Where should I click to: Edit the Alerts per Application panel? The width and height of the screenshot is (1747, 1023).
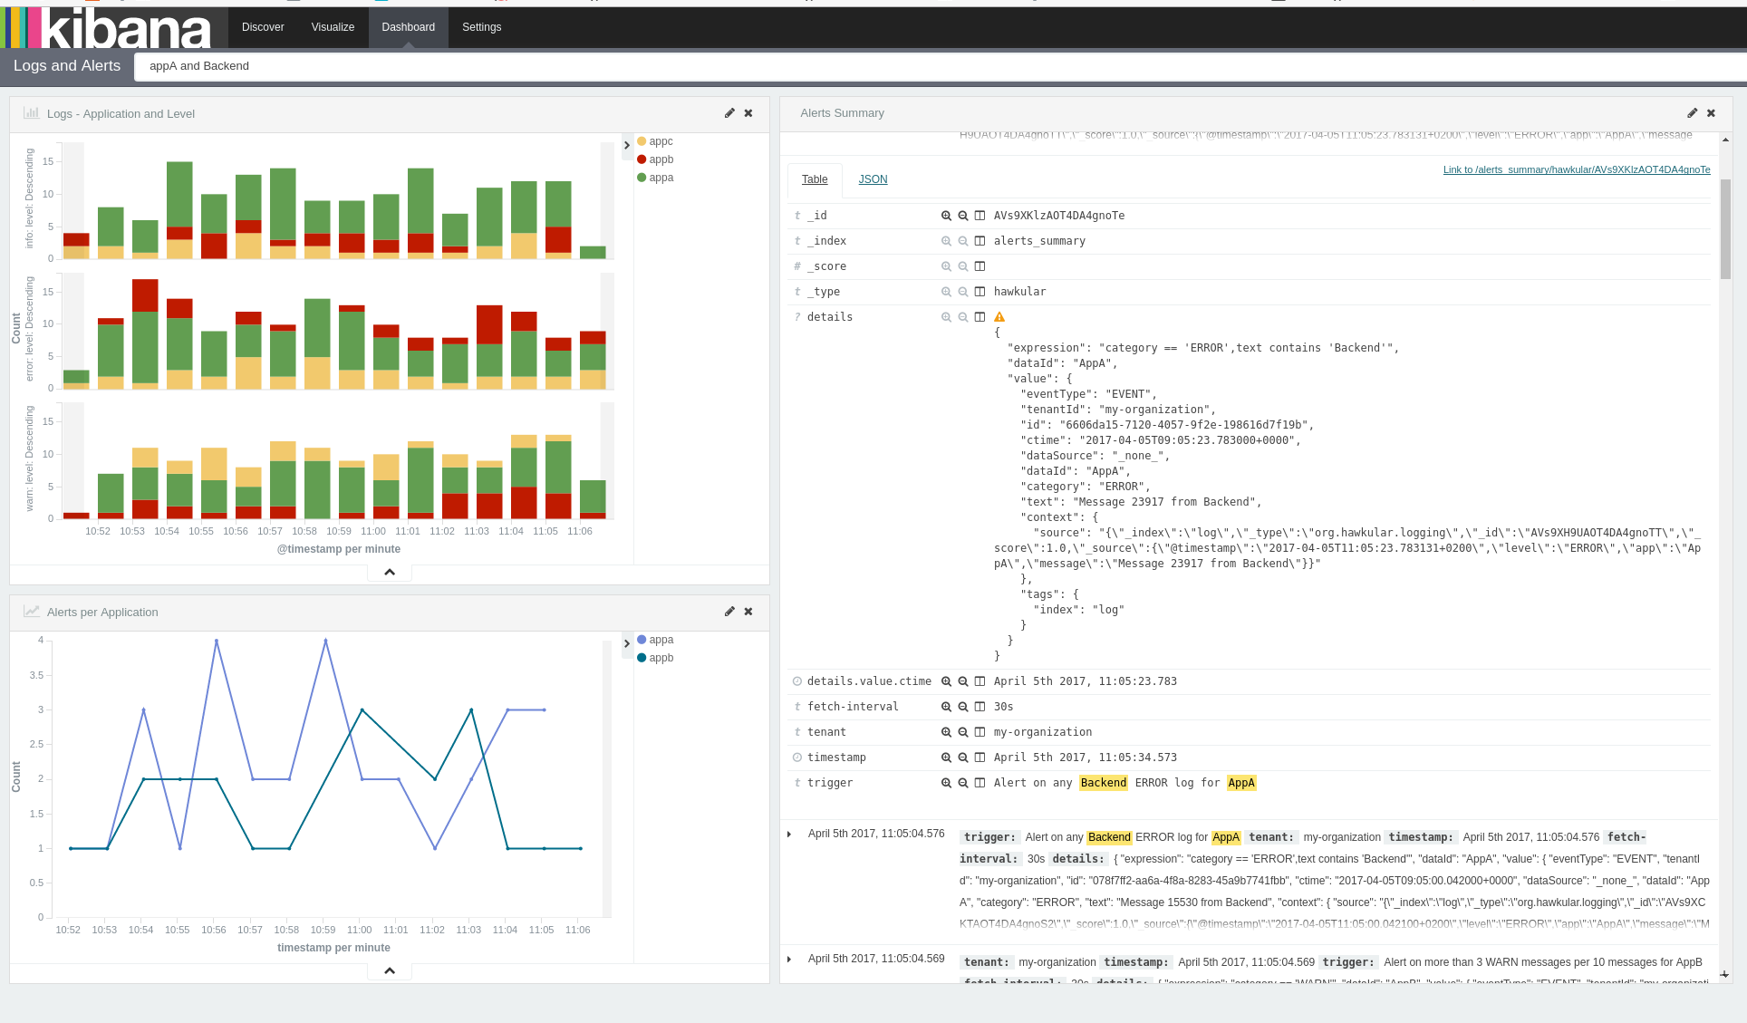pos(729,612)
